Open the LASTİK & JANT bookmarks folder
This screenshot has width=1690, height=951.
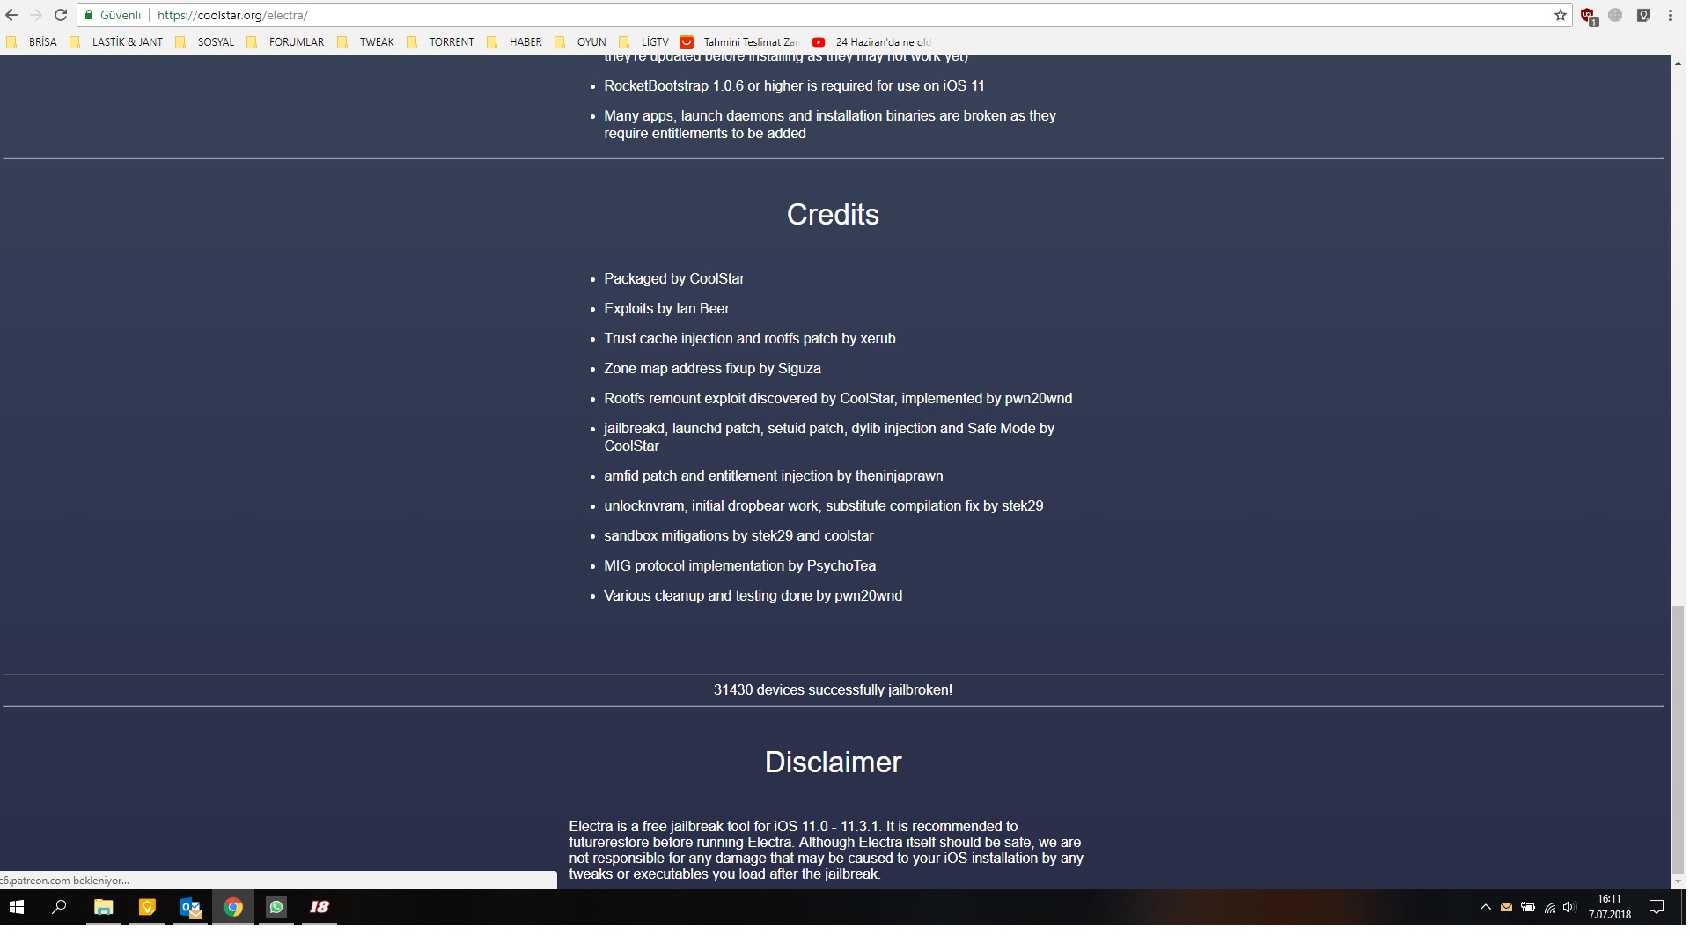pyautogui.click(x=117, y=41)
